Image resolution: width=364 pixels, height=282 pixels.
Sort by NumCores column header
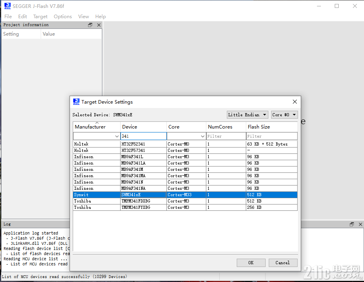click(226, 127)
